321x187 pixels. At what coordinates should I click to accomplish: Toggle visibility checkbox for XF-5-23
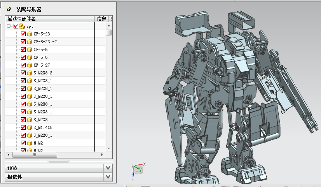pos(23,34)
